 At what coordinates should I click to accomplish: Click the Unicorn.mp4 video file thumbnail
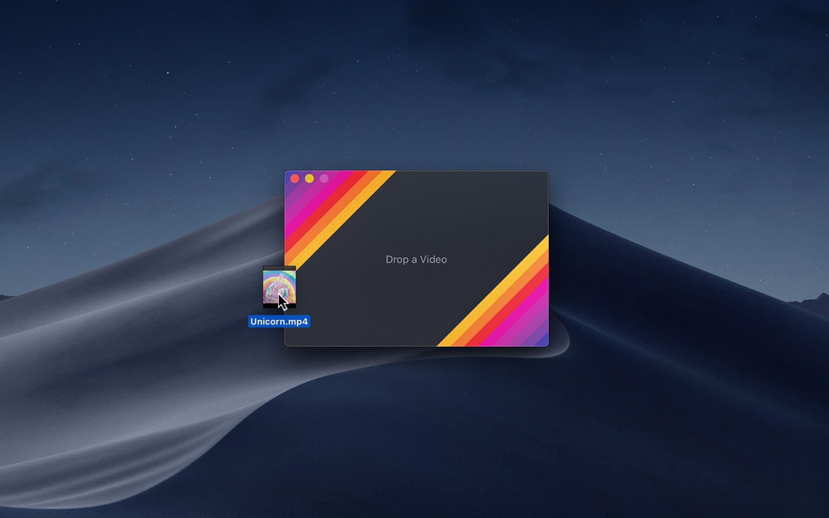(x=279, y=287)
